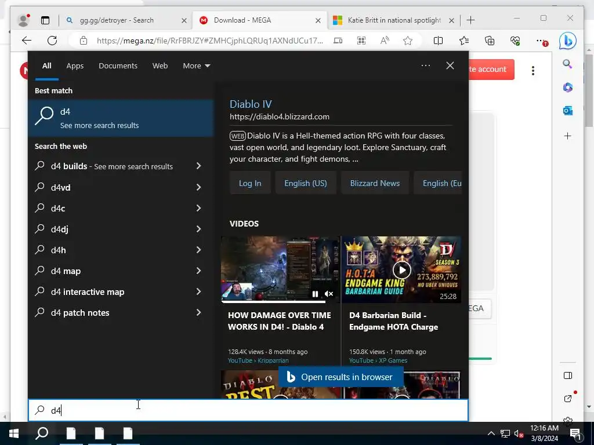594x445 pixels.
Task: Switch to the Katie Britt news tab
Action: tap(393, 20)
